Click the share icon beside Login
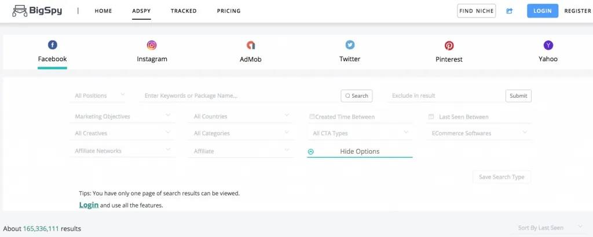 point(510,11)
